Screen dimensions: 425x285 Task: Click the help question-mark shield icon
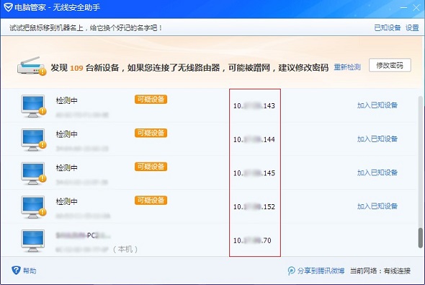coord(16,270)
